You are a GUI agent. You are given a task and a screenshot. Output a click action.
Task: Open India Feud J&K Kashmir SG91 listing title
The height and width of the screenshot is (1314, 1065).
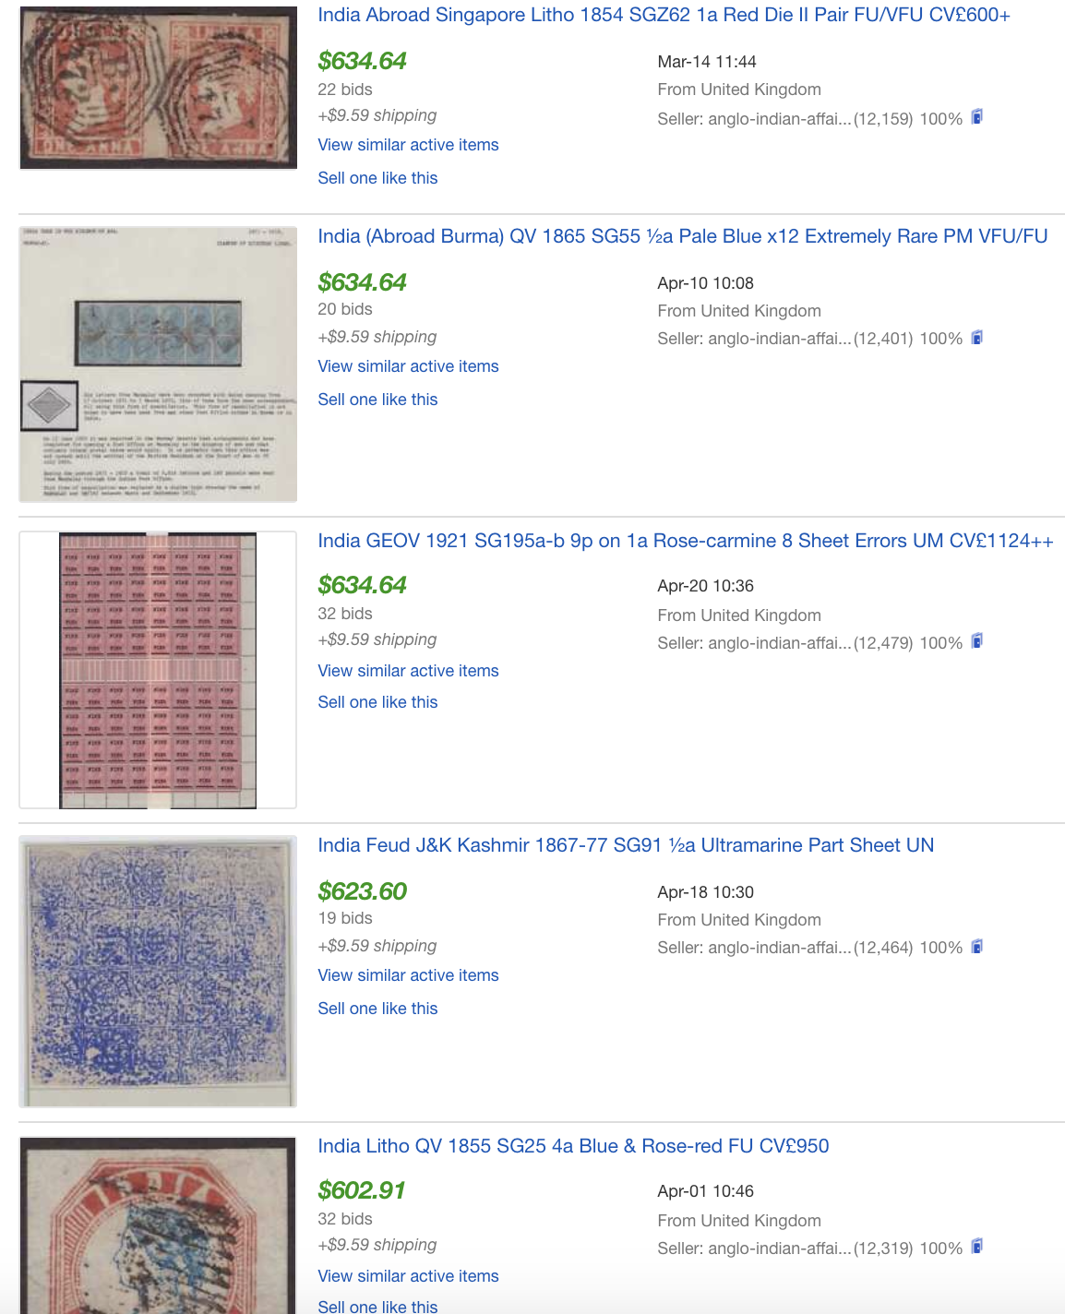tap(626, 845)
